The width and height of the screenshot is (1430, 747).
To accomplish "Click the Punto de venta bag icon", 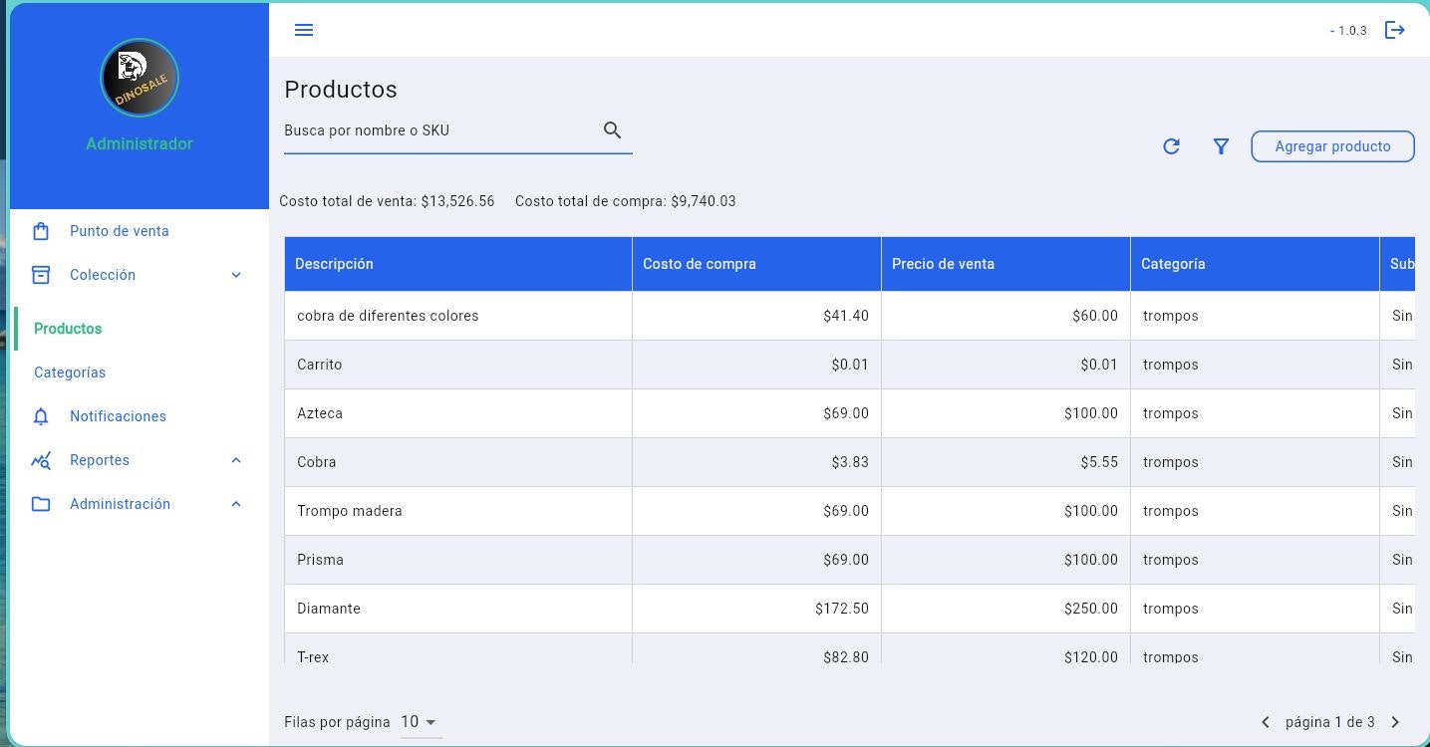I will tap(41, 231).
